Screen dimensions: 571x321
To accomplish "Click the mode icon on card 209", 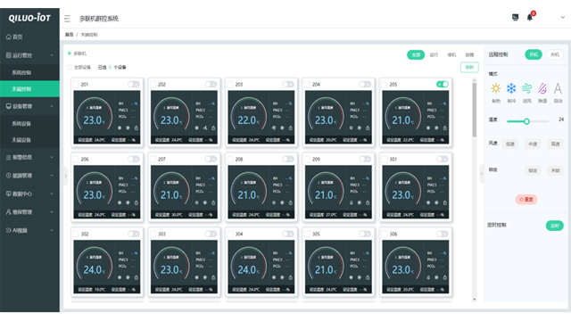I will pyautogui.click(x=351, y=202).
